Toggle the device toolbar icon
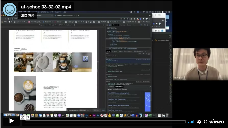228x128 pixels. click(110, 25)
